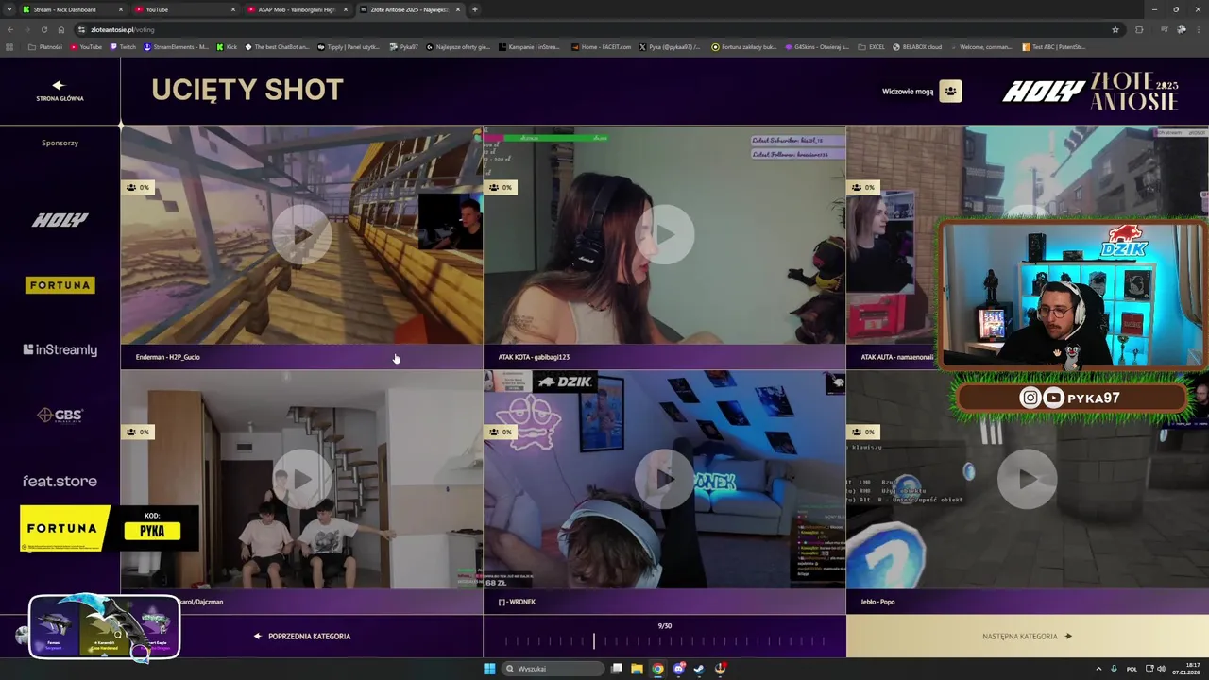Viewport: 1209px width, 680px height.
Task: Click the Wyszukaj taskbar search box
Action: click(553, 669)
